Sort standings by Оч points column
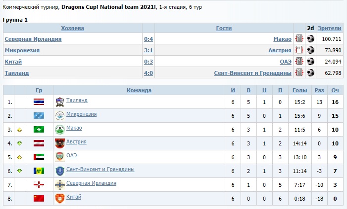Screen dimensions: 347x209 click(x=335, y=90)
